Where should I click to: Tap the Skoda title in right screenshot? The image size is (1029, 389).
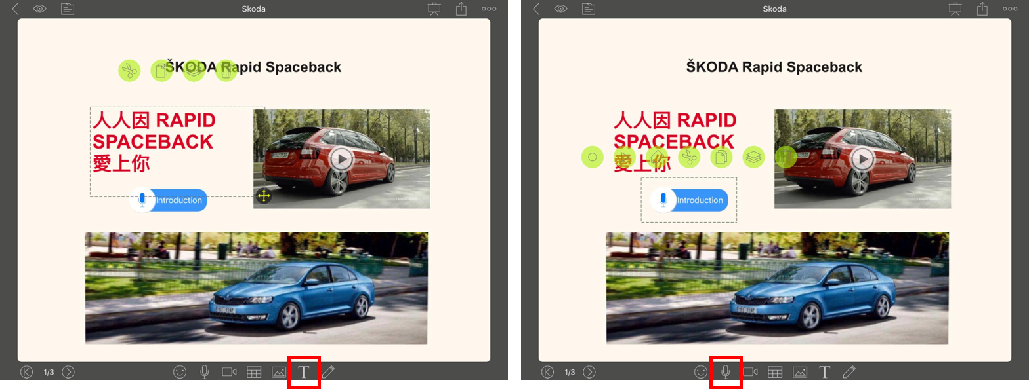point(774,9)
